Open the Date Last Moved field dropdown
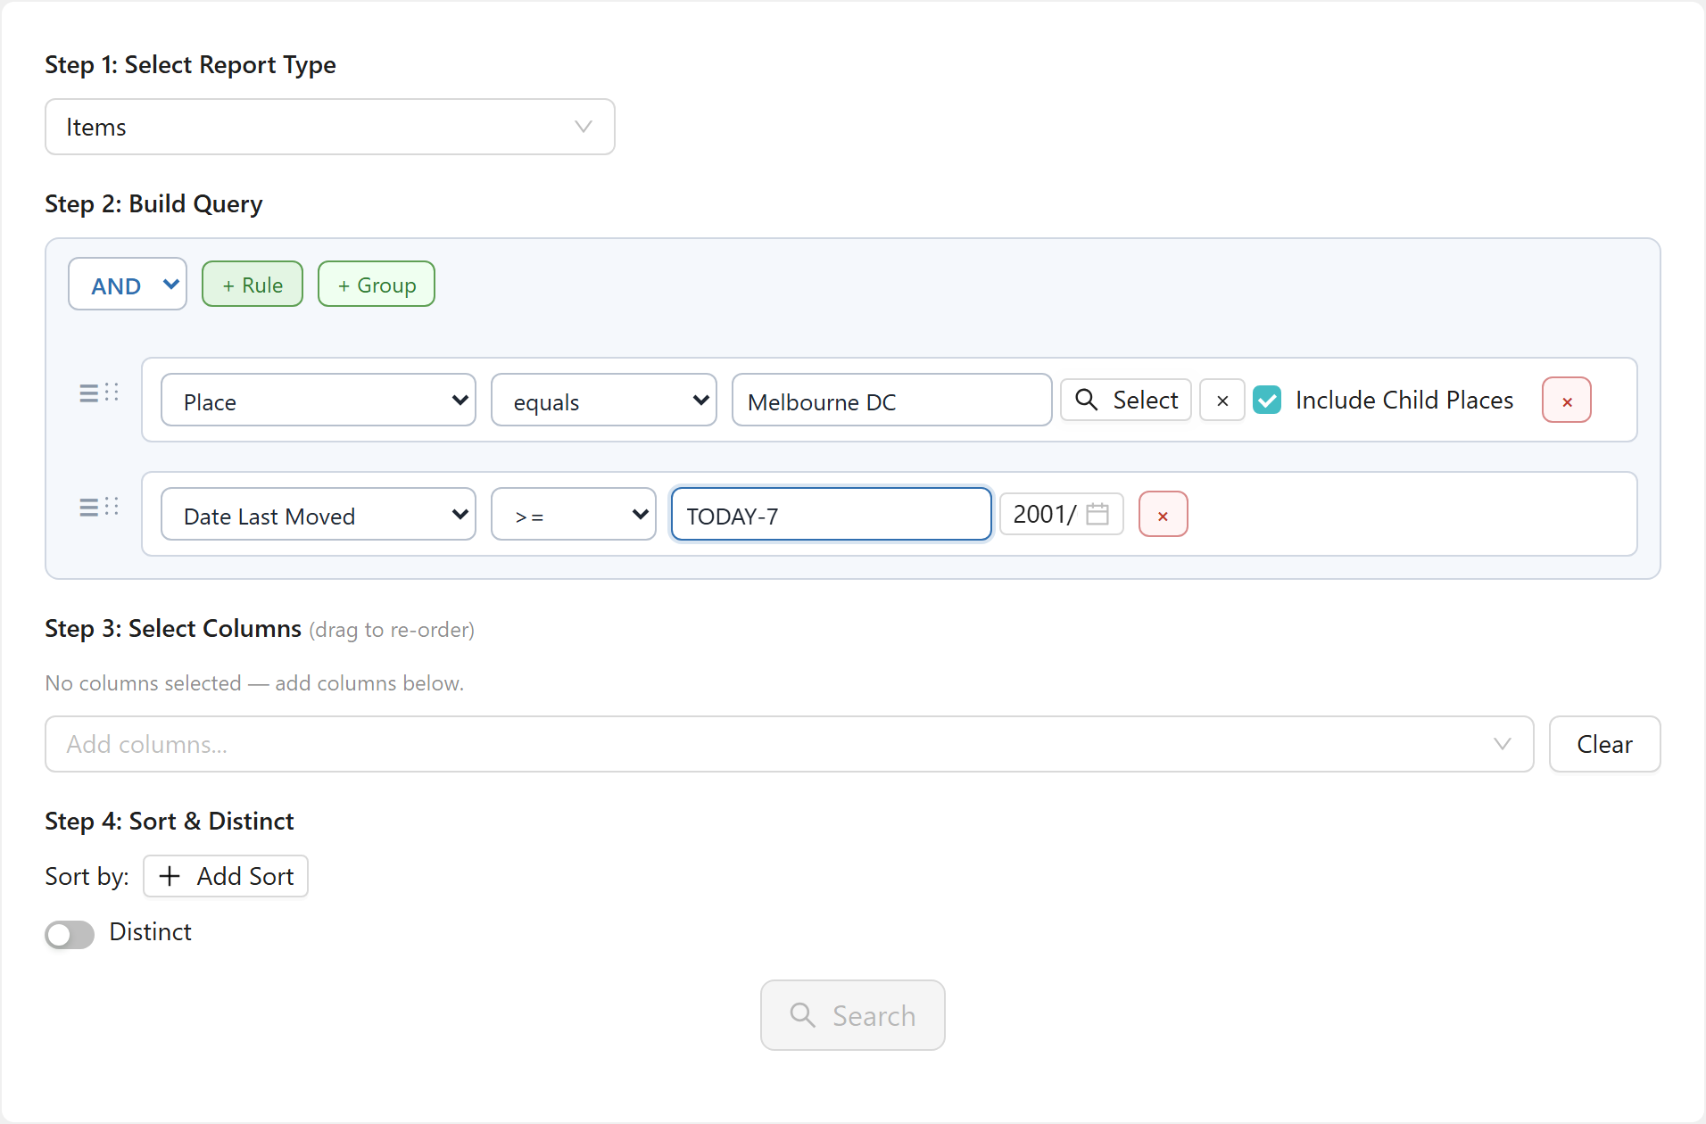1706x1124 pixels. point(319,515)
